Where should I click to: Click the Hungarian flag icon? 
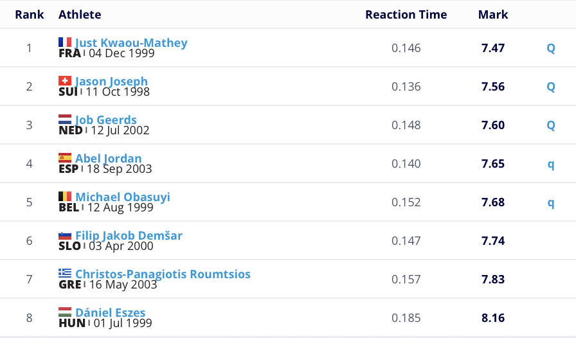[x=65, y=312]
